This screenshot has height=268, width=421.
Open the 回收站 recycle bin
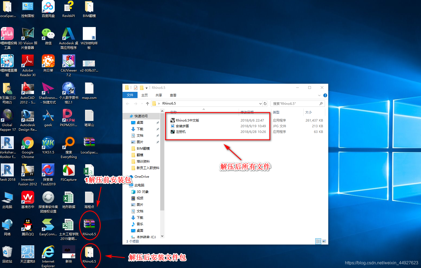pos(7,254)
